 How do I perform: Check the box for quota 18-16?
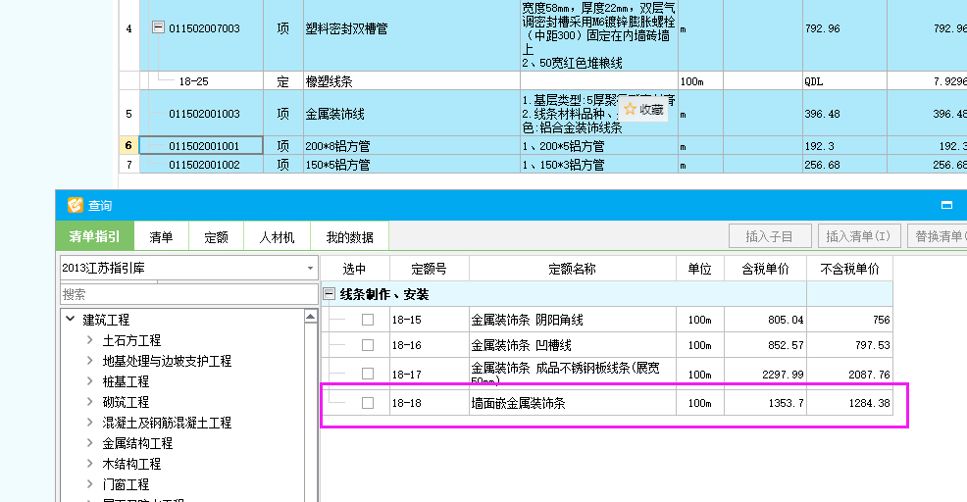tap(368, 345)
